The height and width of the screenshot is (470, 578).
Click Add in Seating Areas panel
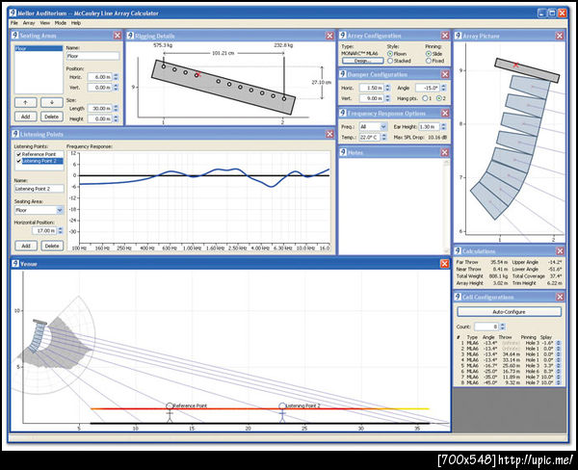click(x=25, y=117)
